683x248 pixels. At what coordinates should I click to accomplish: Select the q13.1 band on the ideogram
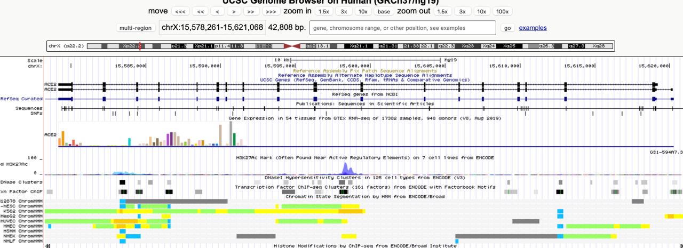(323, 46)
